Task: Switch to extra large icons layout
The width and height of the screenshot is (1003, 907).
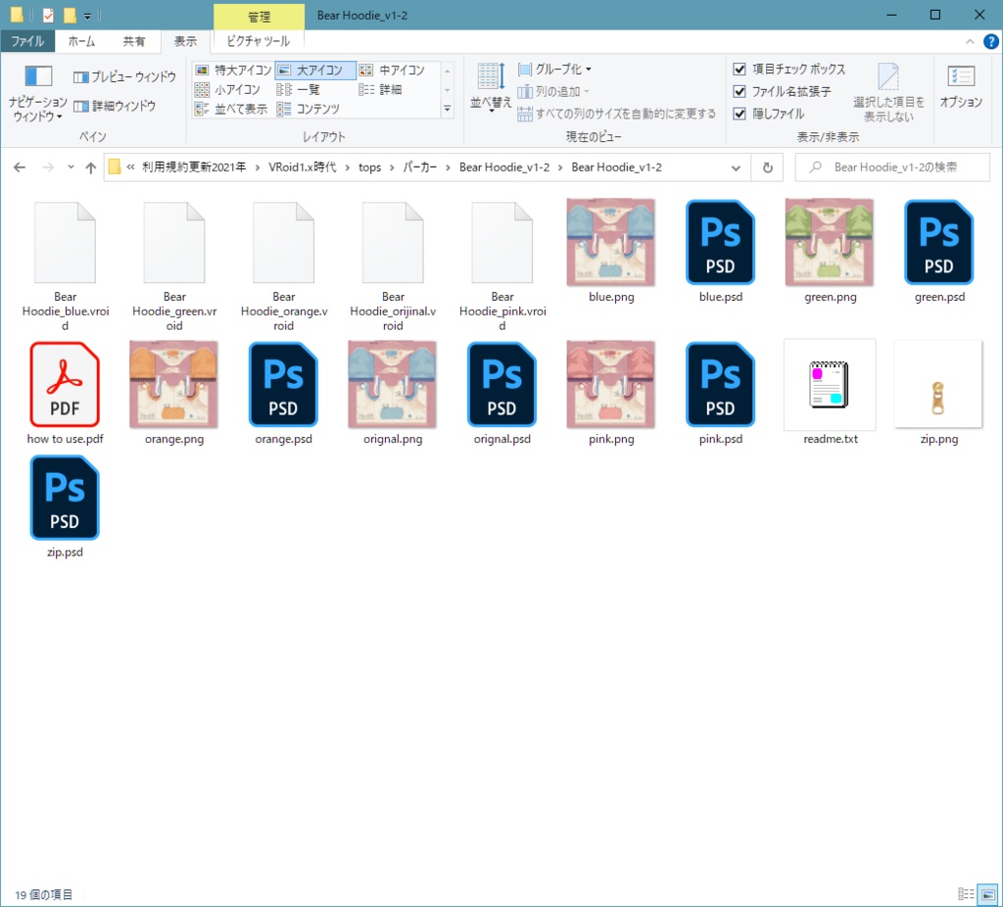Action: [233, 70]
